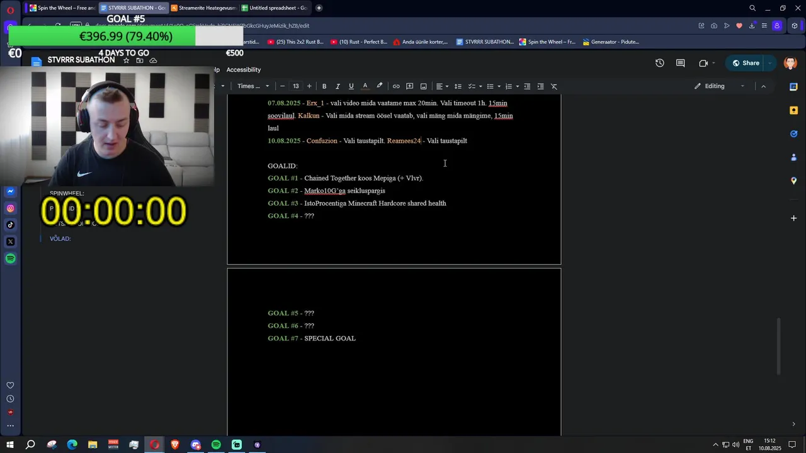Open the Share options dropdown arrow
Screen dimensions: 806x453
(x=771, y=63)
